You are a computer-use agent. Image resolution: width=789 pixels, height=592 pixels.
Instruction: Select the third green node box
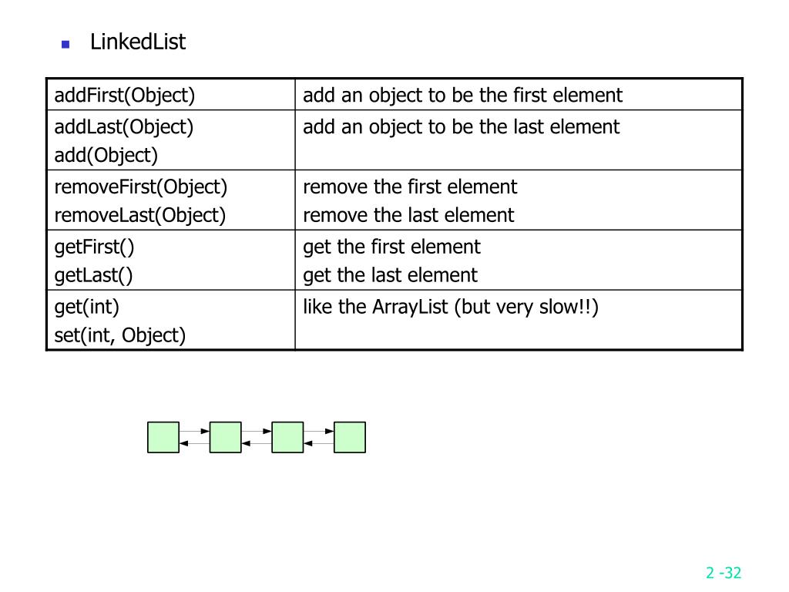point(287,437)
